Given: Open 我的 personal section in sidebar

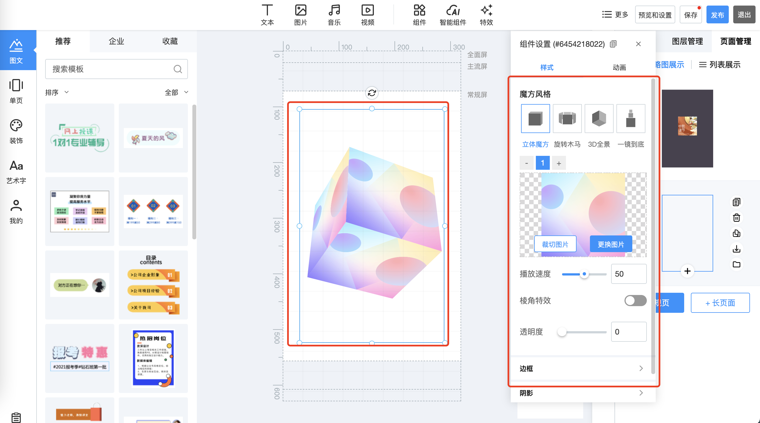Looking at the screenshot, I should [x=16, y=212].
